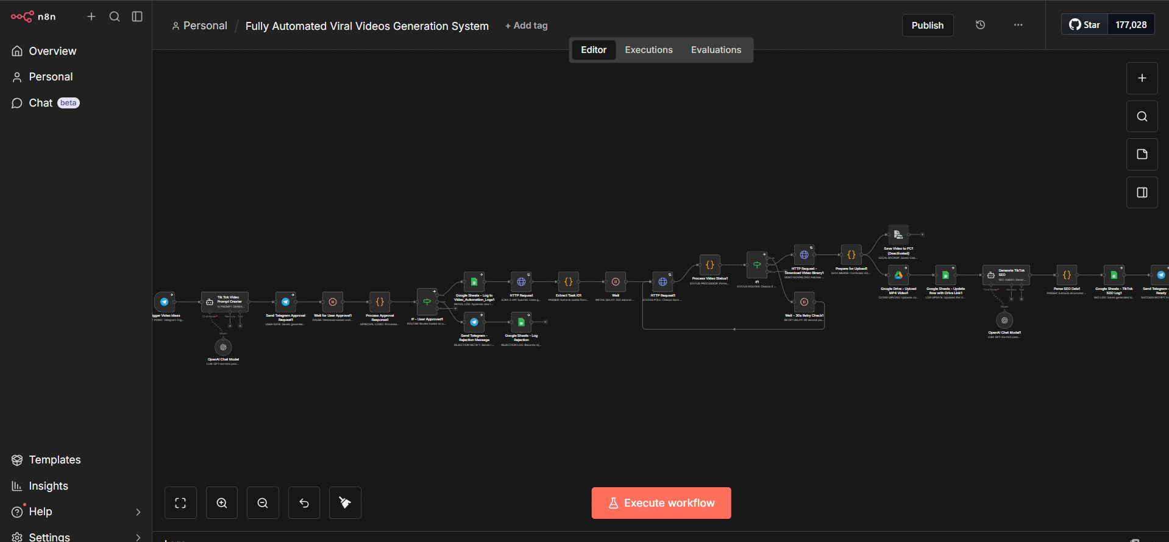Reset canvas zoom with the undo-arrow button

[x=304, y=503]
